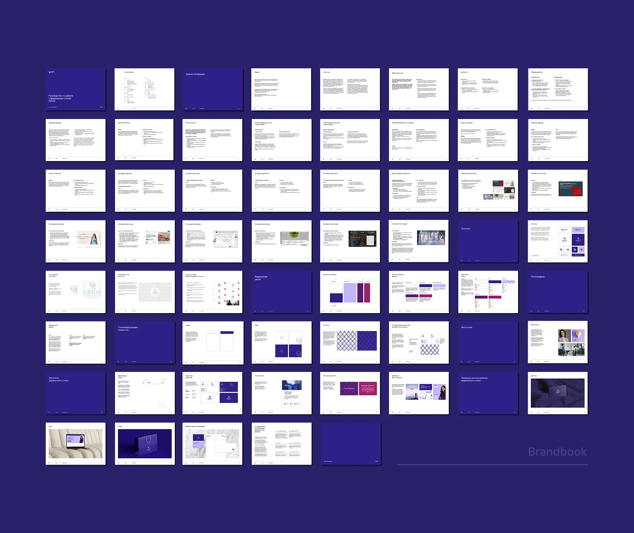Select the Характер бренда page
Screen dimensions: 634x533
(x=76, y=140)
